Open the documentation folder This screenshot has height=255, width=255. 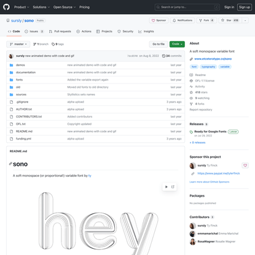pos(26,73)
